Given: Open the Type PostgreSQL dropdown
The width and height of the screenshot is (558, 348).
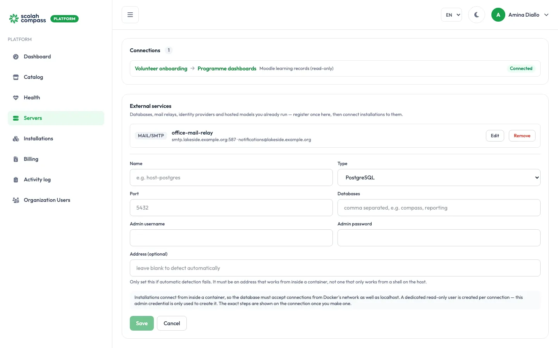Looking at the screenshot, I should (x=439, y=177).
